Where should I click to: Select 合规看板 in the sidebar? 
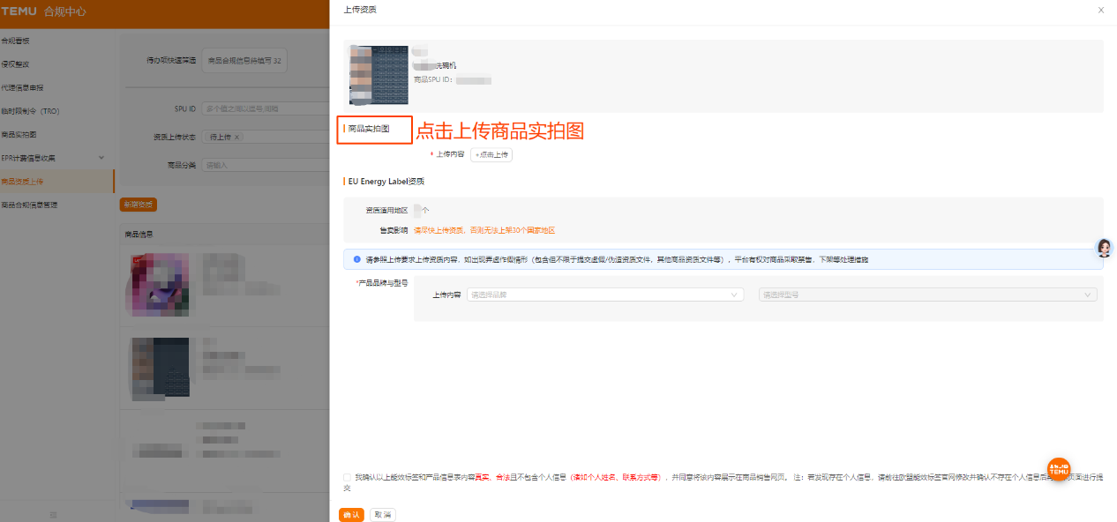pyautogui.click(x=16, y=40)
